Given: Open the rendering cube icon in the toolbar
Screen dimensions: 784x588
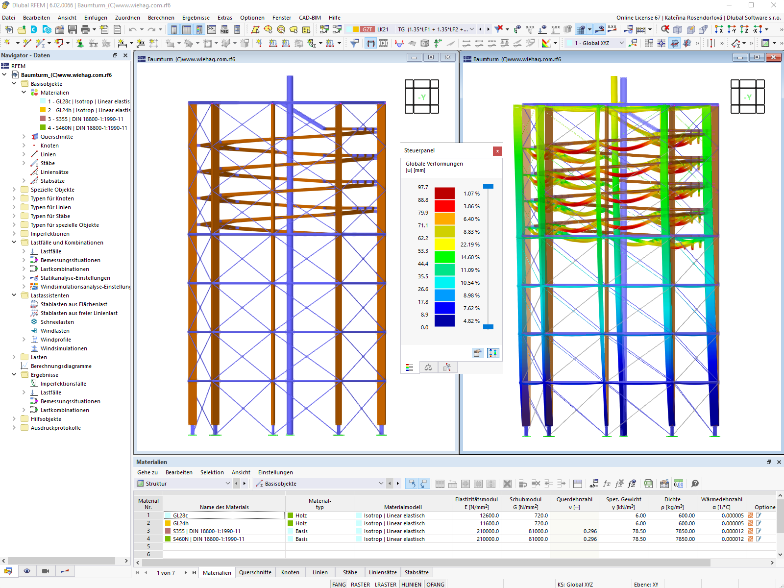Looking at the screenshot, I should [677, 29].
